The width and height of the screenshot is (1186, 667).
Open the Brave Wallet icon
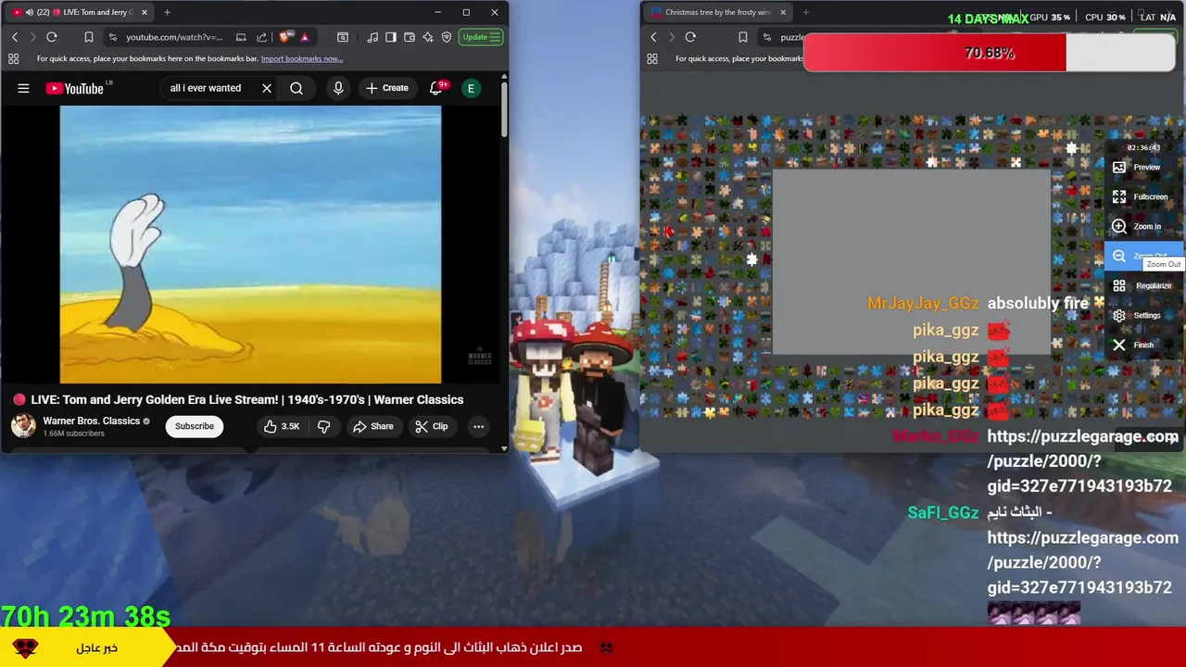pos(410,37)
